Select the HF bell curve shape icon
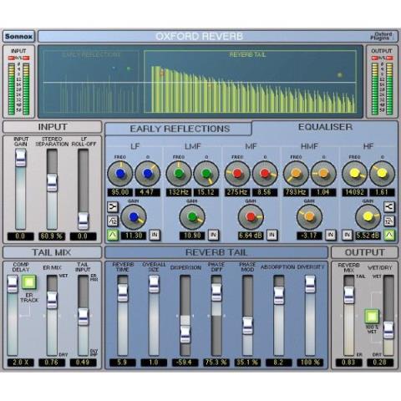Screen dimensions: 401x401 tap(389, 236)
